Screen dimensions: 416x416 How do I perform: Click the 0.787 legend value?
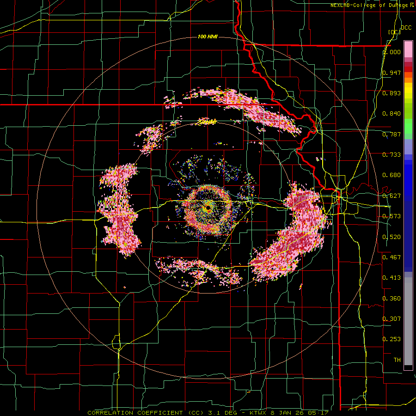point(392,134)
